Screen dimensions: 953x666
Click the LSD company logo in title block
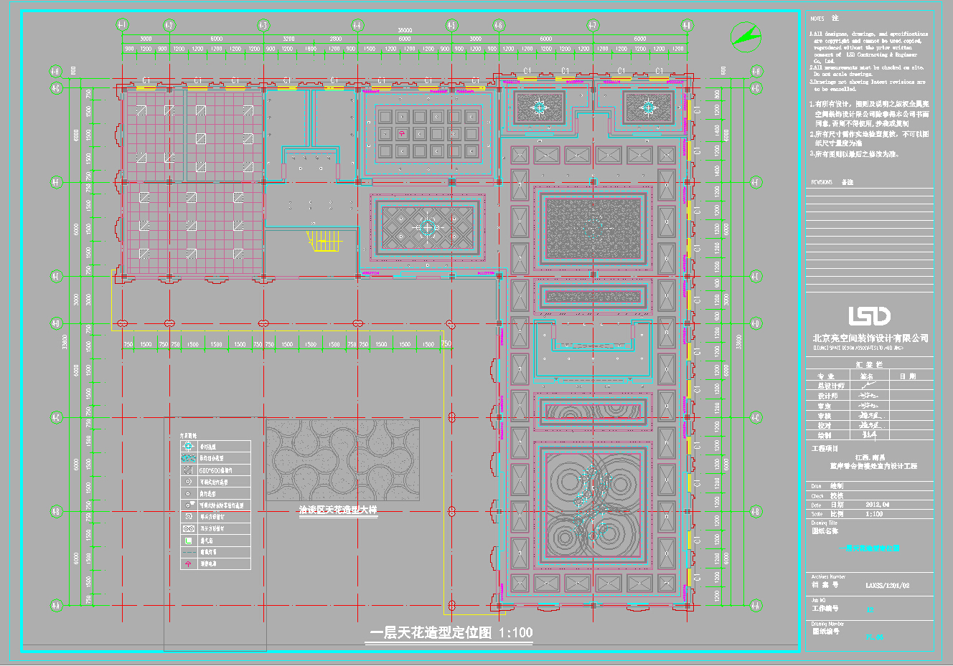(x=870, y=316)
